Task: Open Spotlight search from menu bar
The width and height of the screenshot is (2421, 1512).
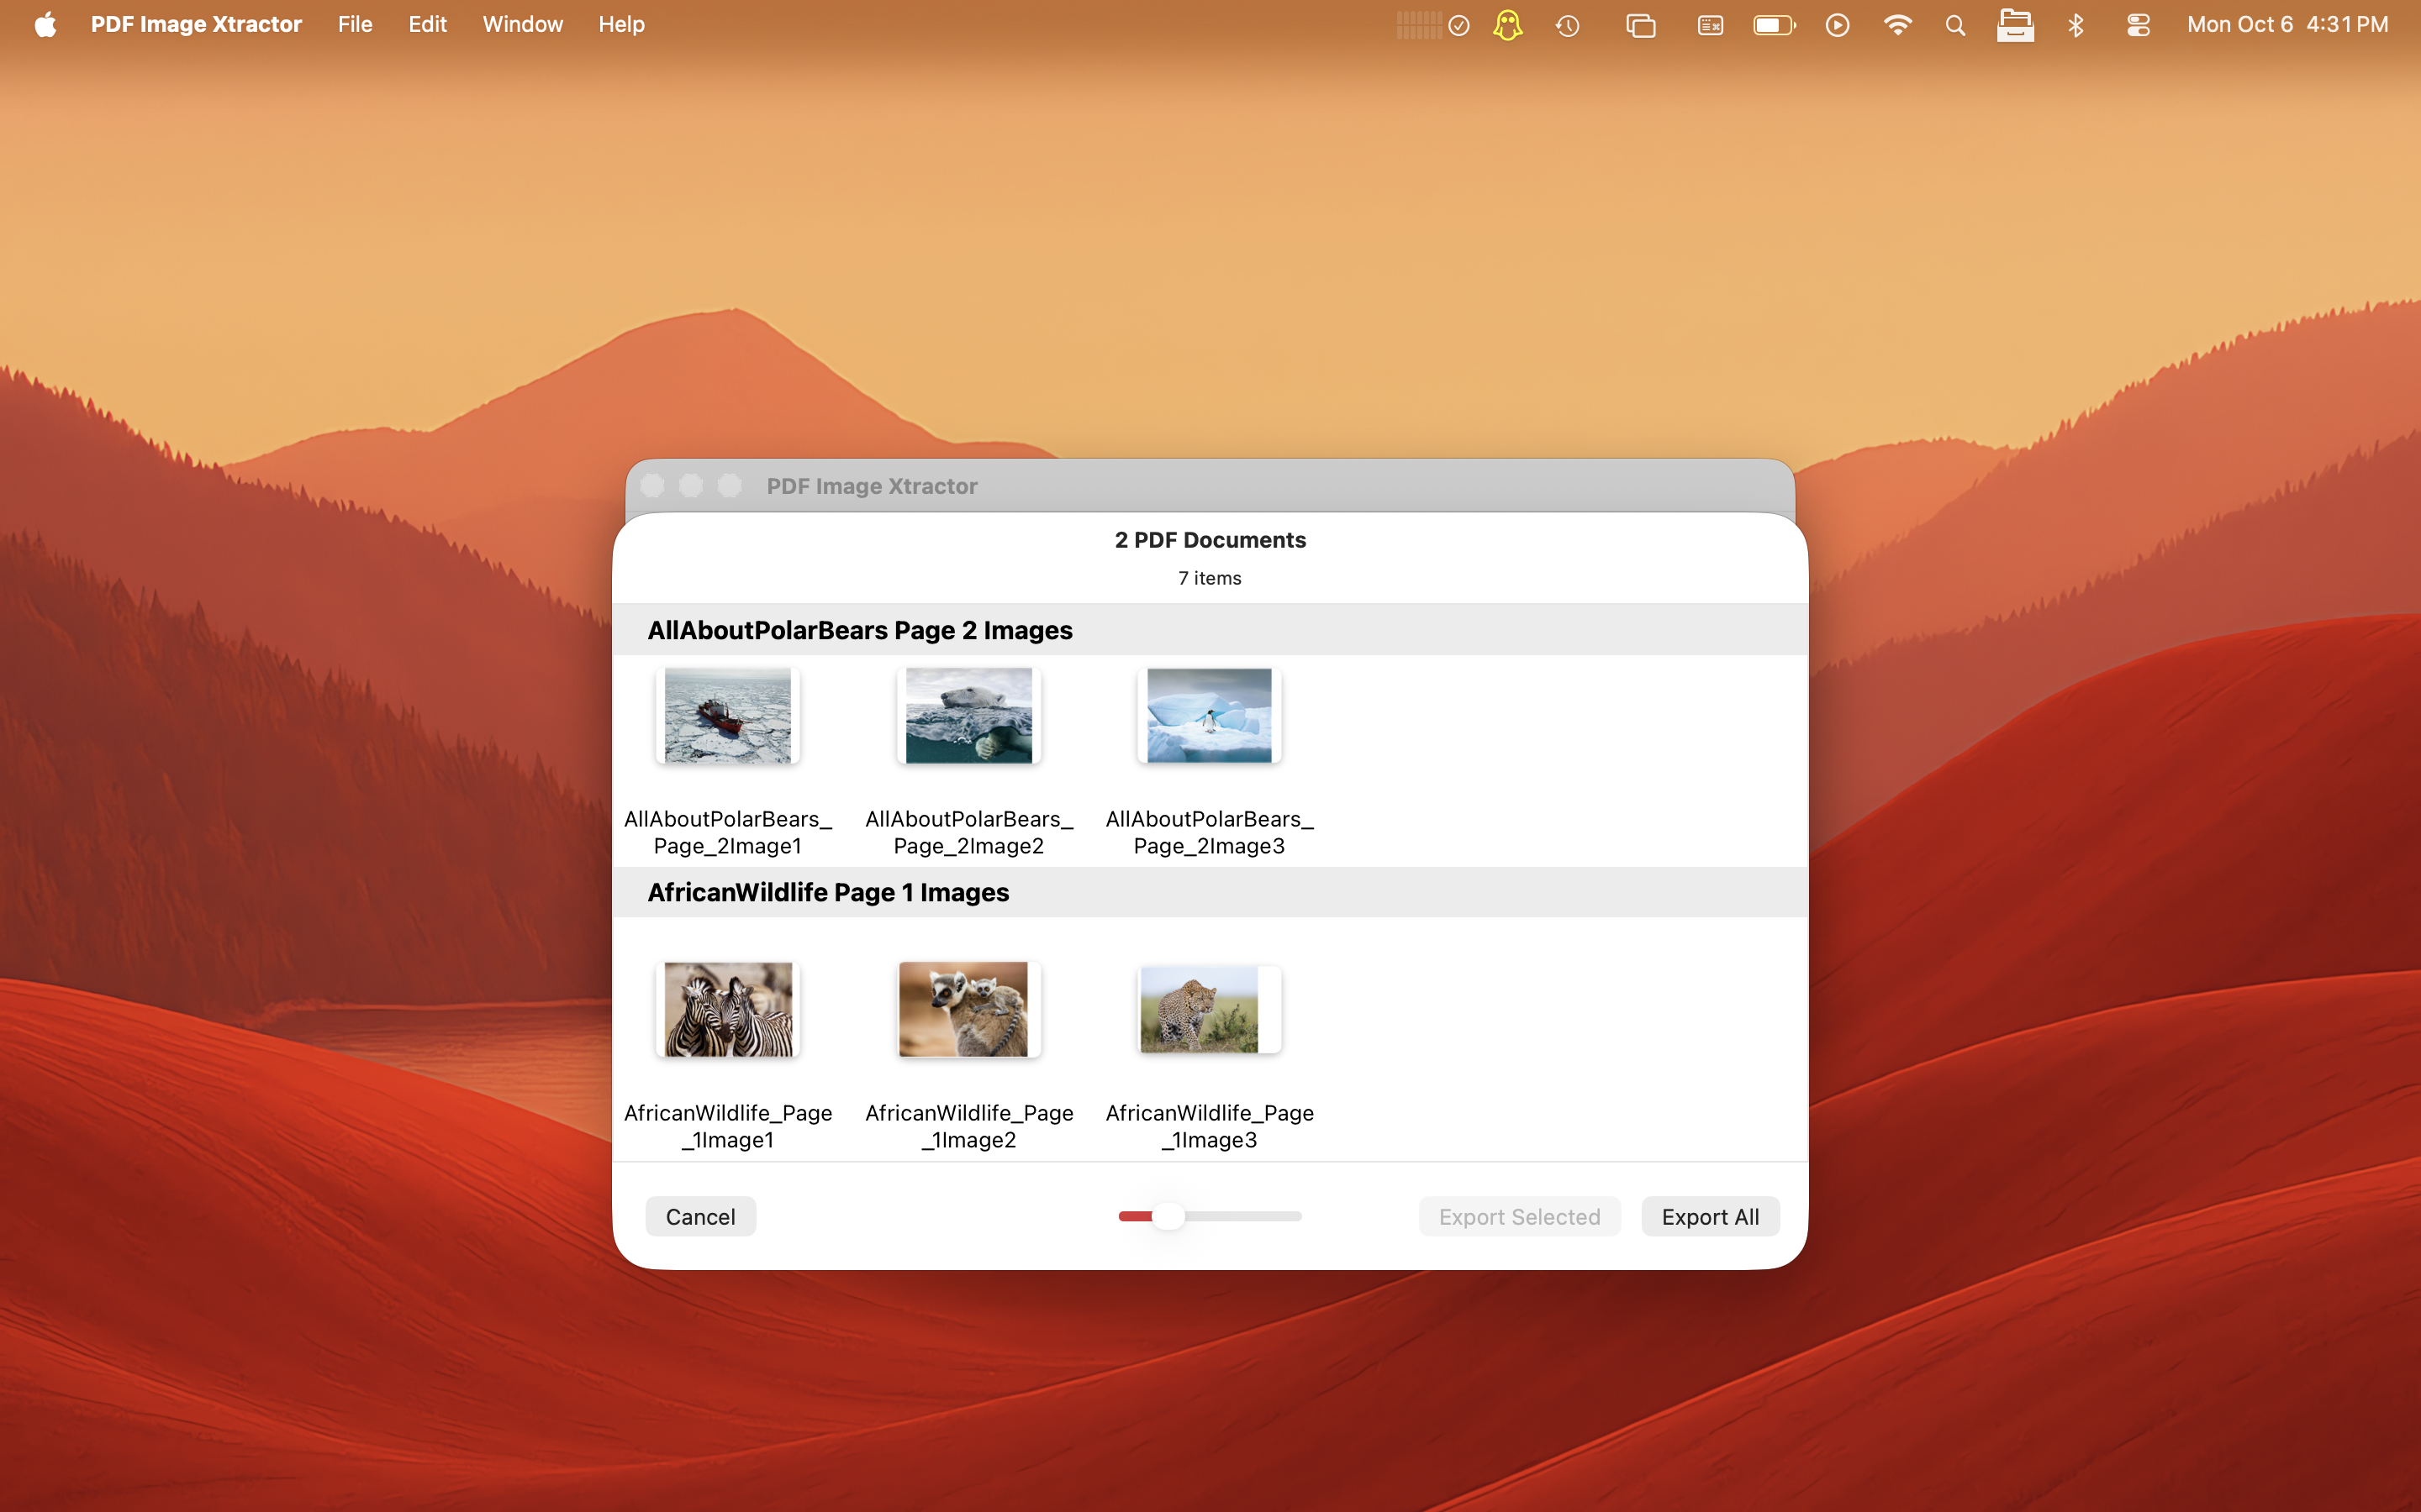Action: tap(1954, 24)
